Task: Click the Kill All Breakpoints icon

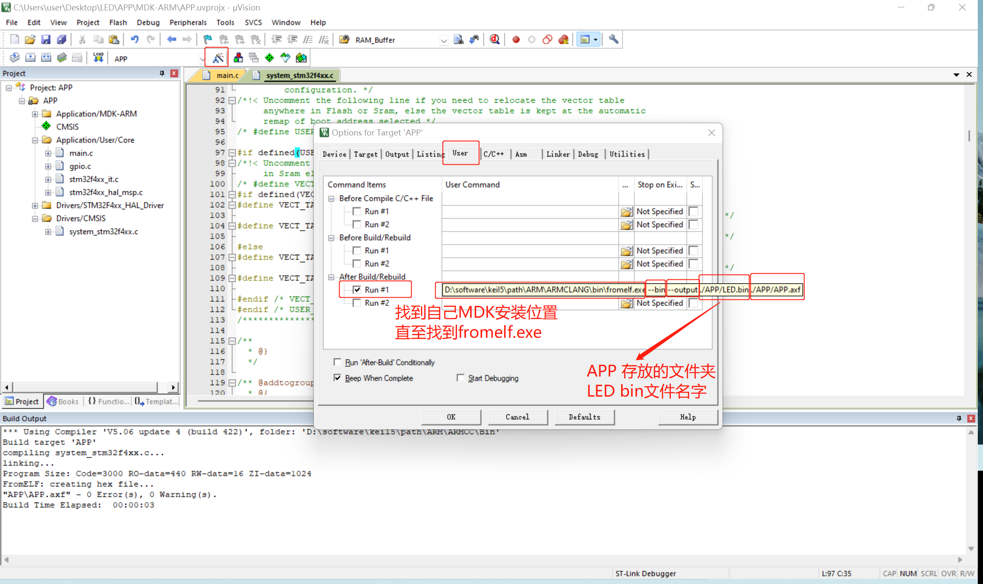Action: tap(564, 39)
